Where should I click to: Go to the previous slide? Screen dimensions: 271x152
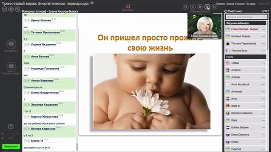tap(193, 7)
